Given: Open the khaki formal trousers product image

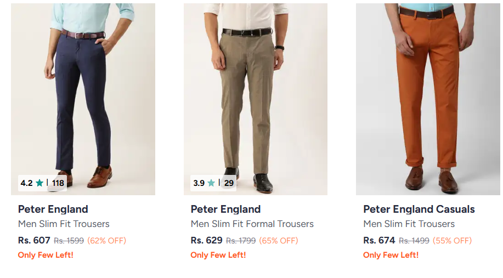Looking at the screenshot, I should [x=255, y=93].
